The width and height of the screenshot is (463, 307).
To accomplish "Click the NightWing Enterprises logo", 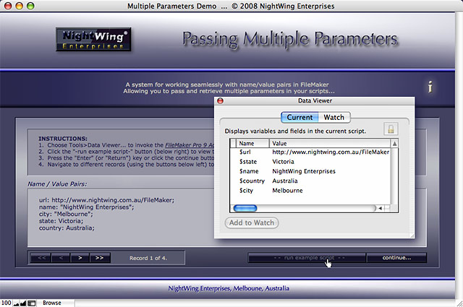I will [93, 40].
